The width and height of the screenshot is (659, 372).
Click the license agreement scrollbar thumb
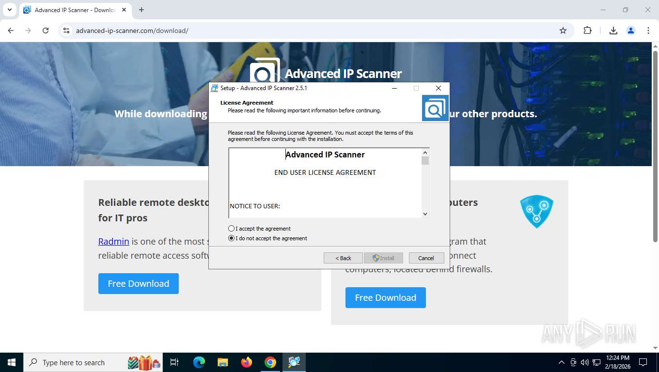point(425,160)
